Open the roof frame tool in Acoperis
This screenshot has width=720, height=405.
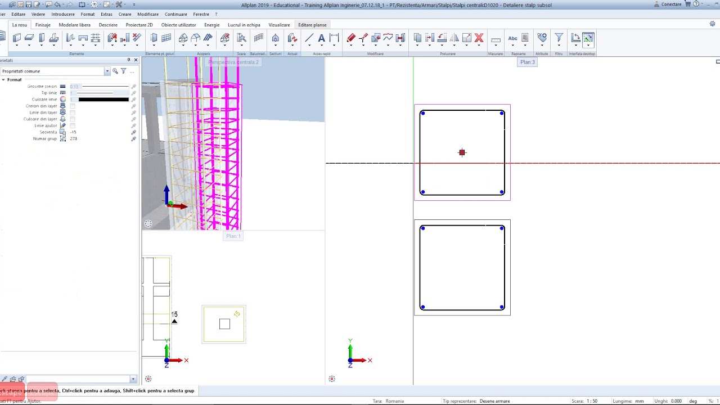(196, 38)
